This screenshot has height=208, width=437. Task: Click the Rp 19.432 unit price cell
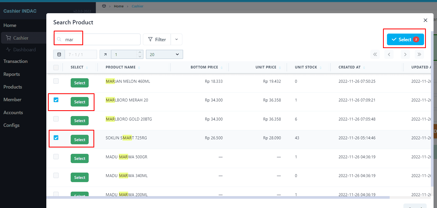pyautogui.click(x=272, y=81)
